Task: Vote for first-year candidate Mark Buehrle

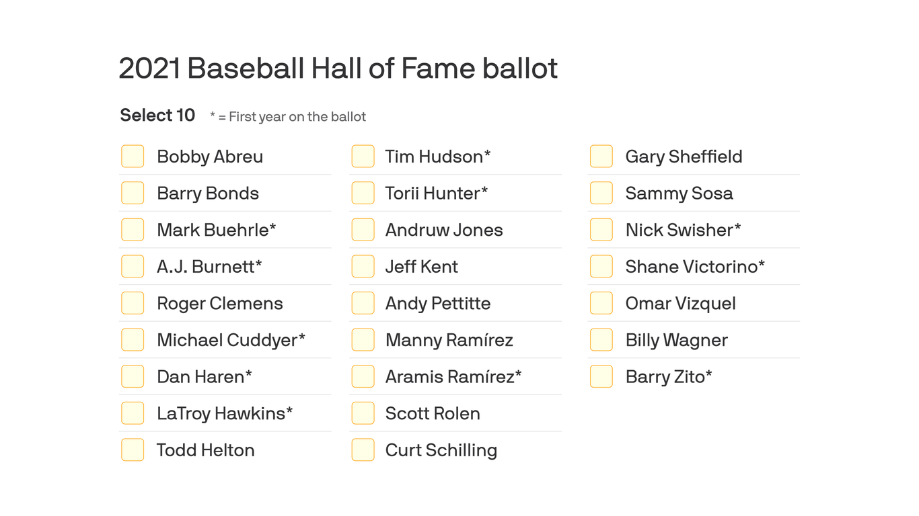Action: 133,230
